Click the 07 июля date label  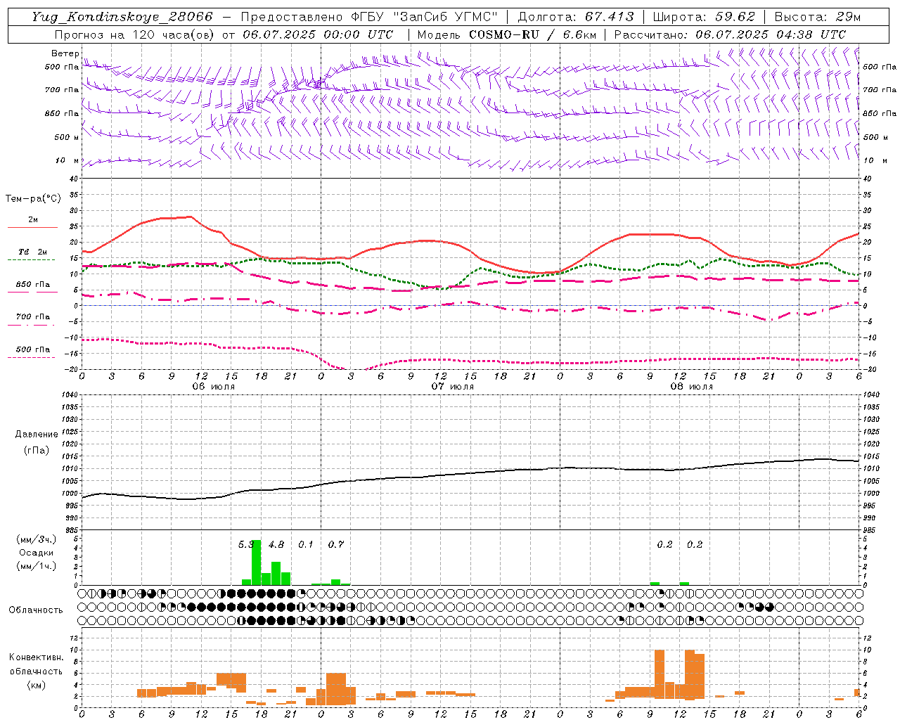click(x=453, y=387)
